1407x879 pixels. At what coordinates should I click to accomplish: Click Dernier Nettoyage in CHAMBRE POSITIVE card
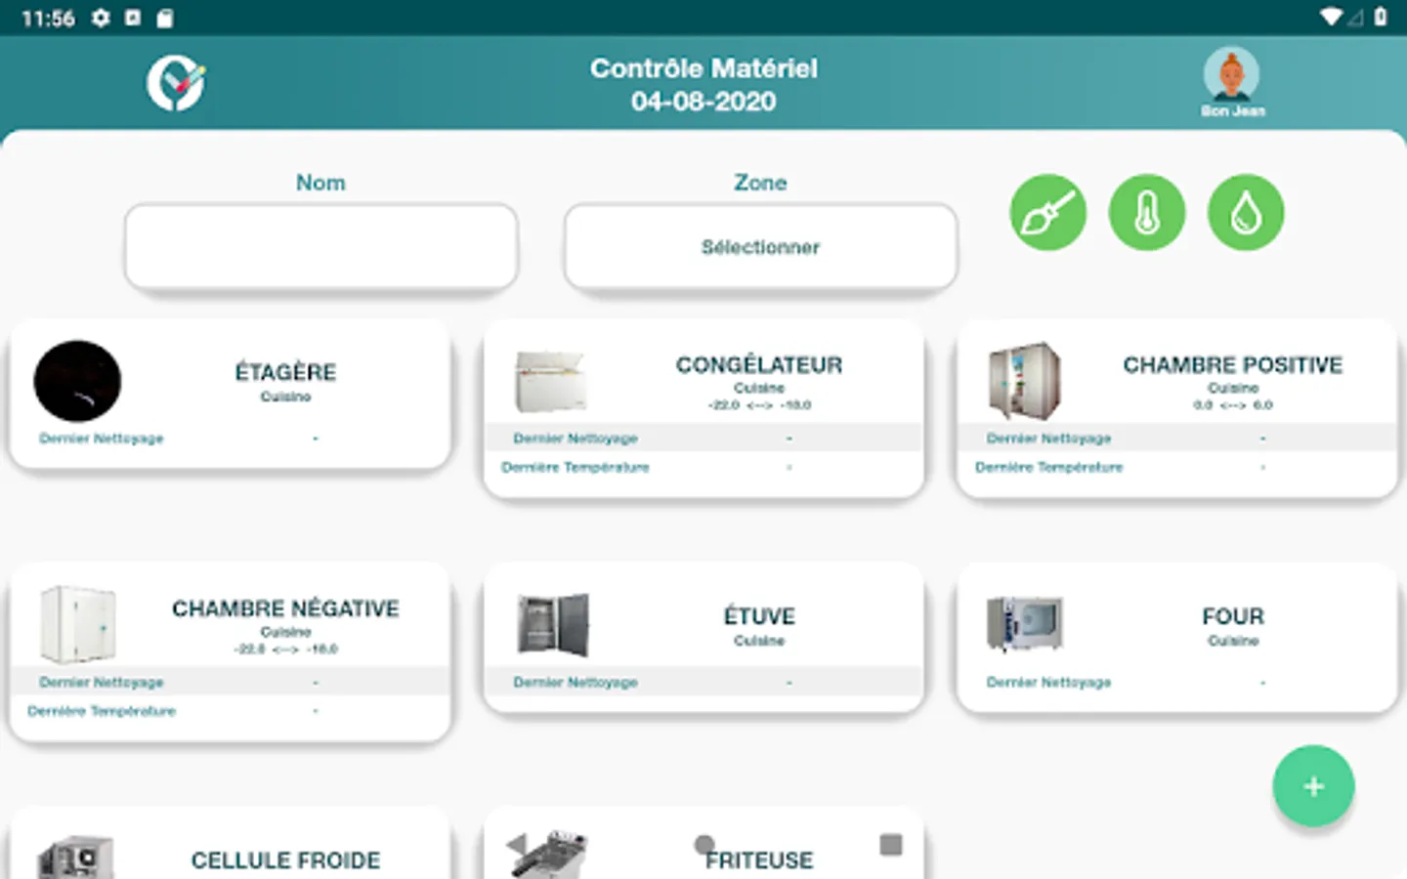tap(1048, 439)
